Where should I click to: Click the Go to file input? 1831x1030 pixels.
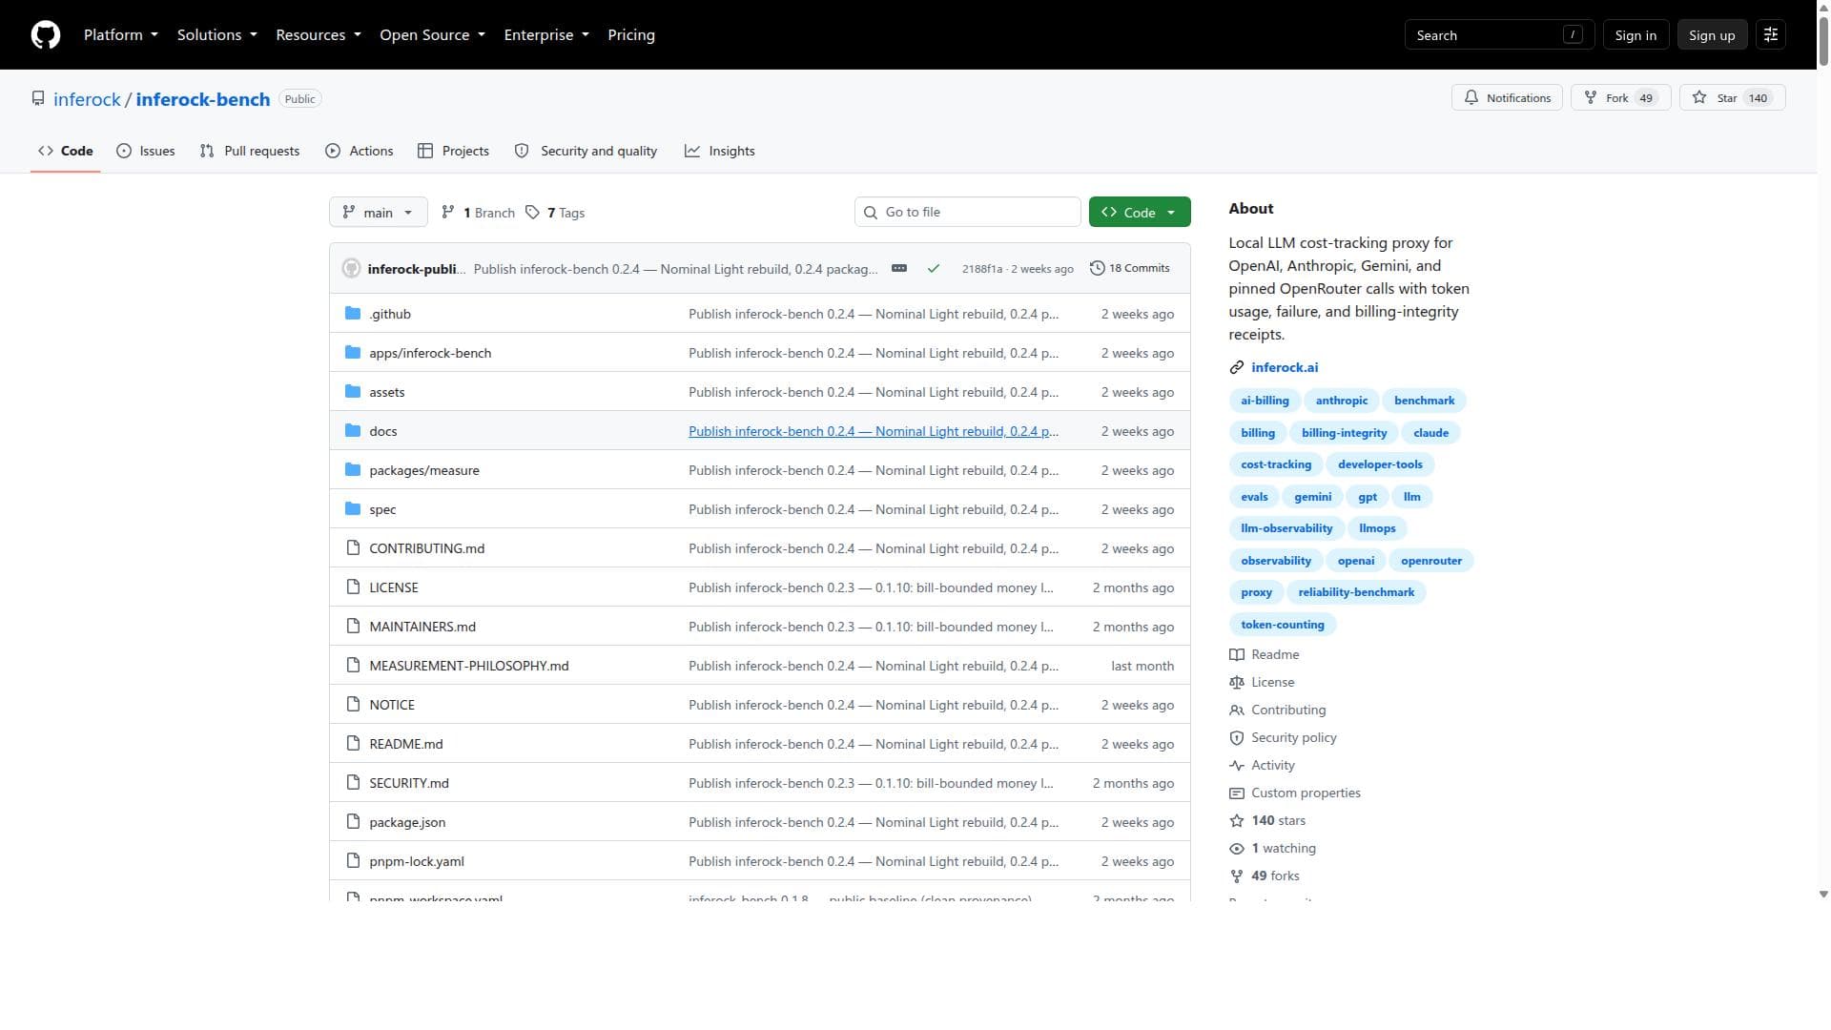click(968, 213)
